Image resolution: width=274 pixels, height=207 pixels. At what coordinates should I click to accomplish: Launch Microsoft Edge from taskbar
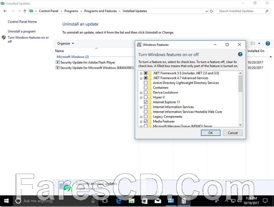click(118, 201)
